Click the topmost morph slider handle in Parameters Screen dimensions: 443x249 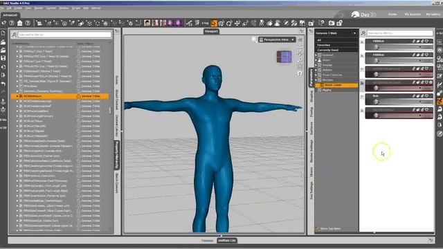pyautogui.click(x=376, y=47)
